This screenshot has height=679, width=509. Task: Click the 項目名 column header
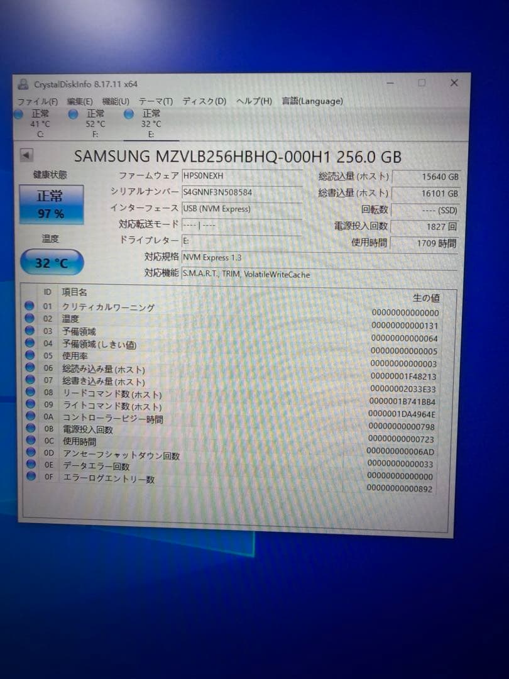(x=74, y=292)
